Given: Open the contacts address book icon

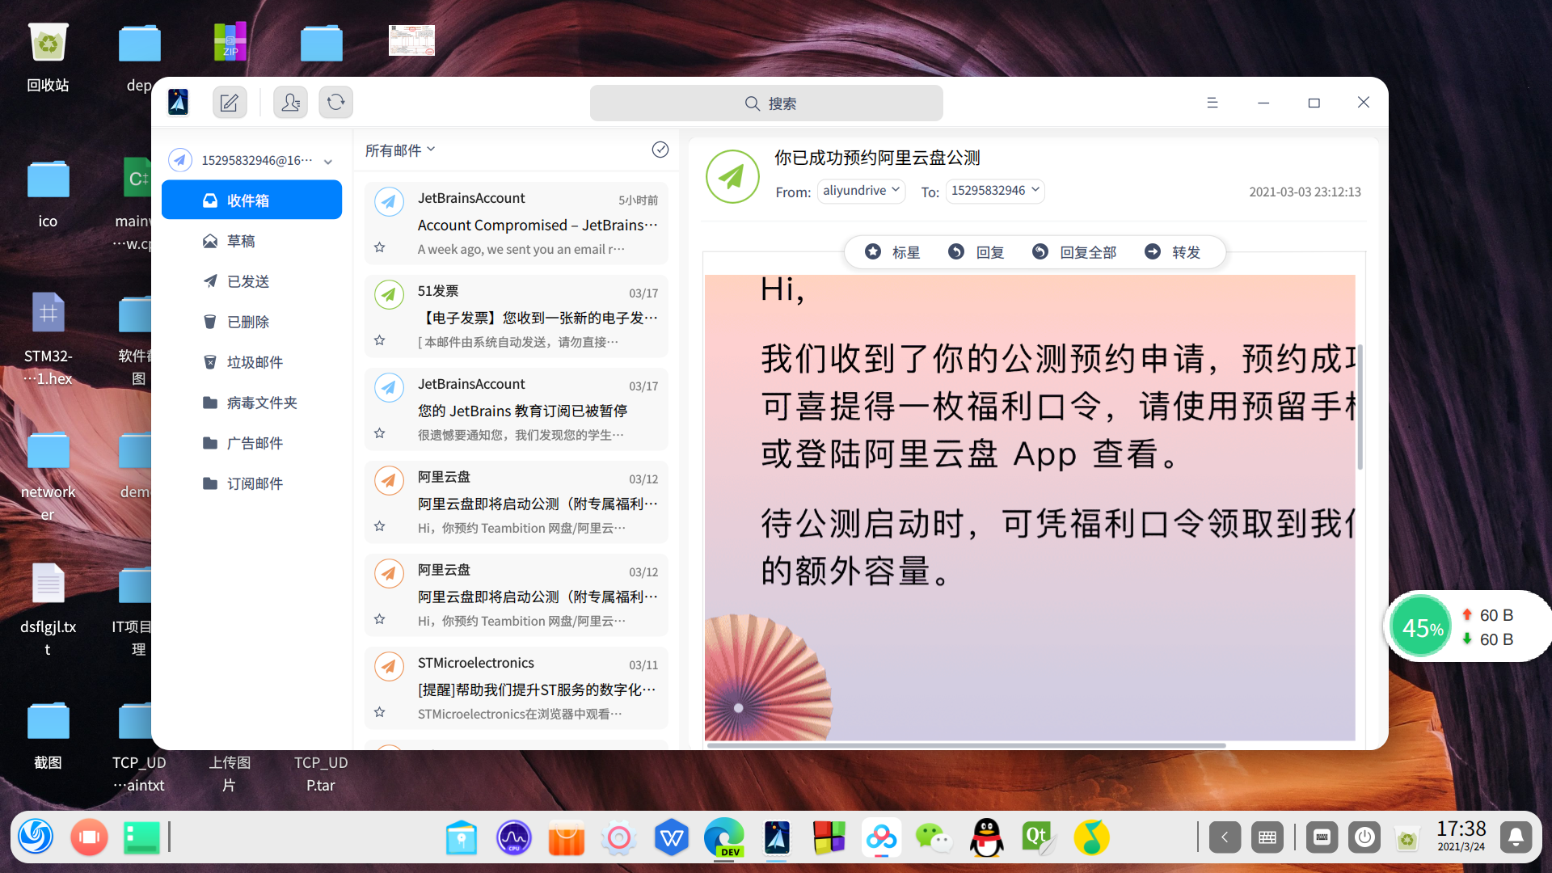Looking at the screenshot, I should [290, 103].
